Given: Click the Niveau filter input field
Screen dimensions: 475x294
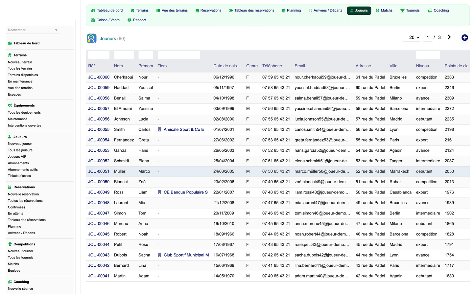Looking at the screenshot, I should click(428, 55).
